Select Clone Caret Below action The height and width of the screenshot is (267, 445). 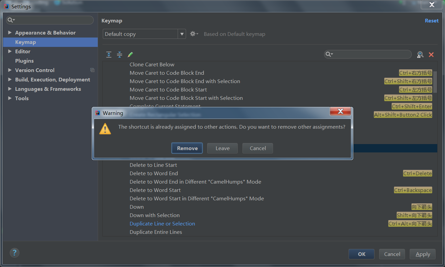click(152, 64)
